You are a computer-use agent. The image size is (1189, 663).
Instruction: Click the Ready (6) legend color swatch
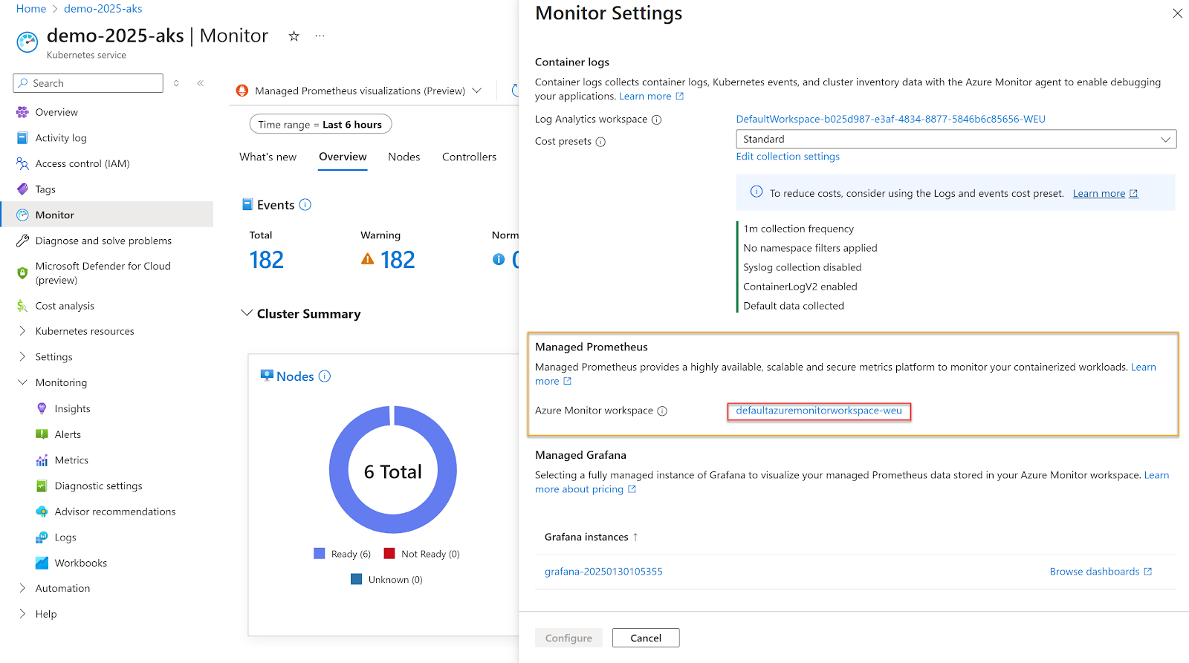tap(320, 554)
